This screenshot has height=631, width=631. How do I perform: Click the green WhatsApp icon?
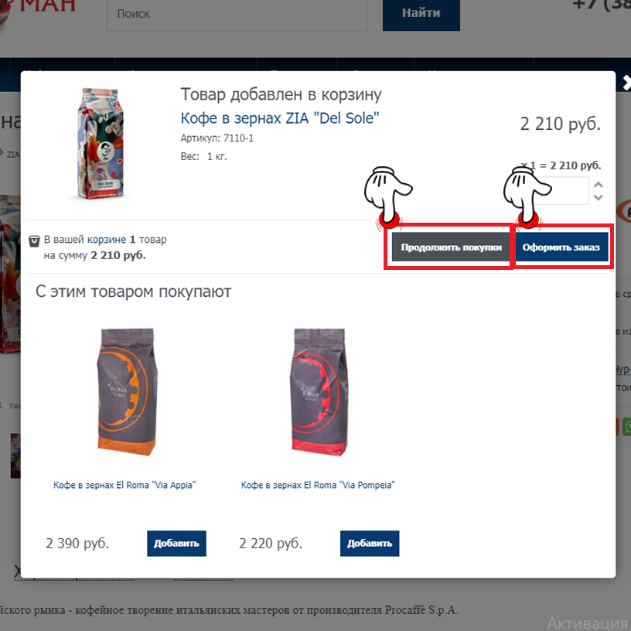point(626,427)
